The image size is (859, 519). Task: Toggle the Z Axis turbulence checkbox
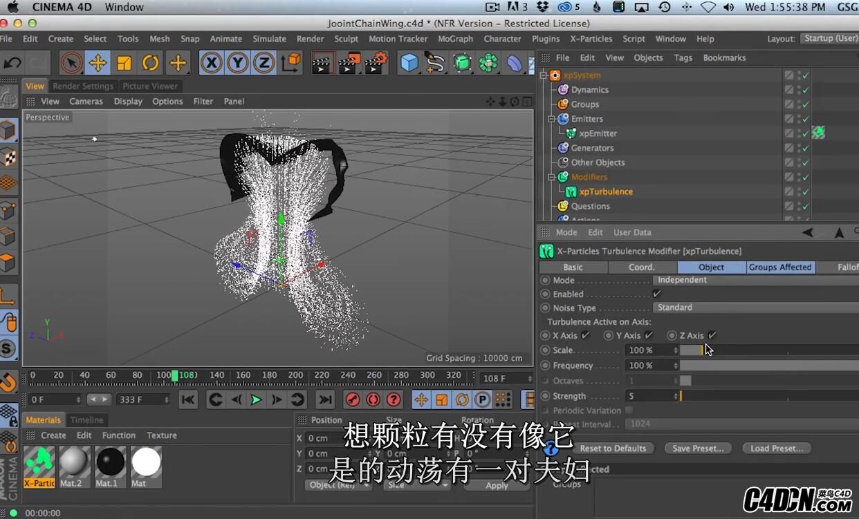point(712,335)
